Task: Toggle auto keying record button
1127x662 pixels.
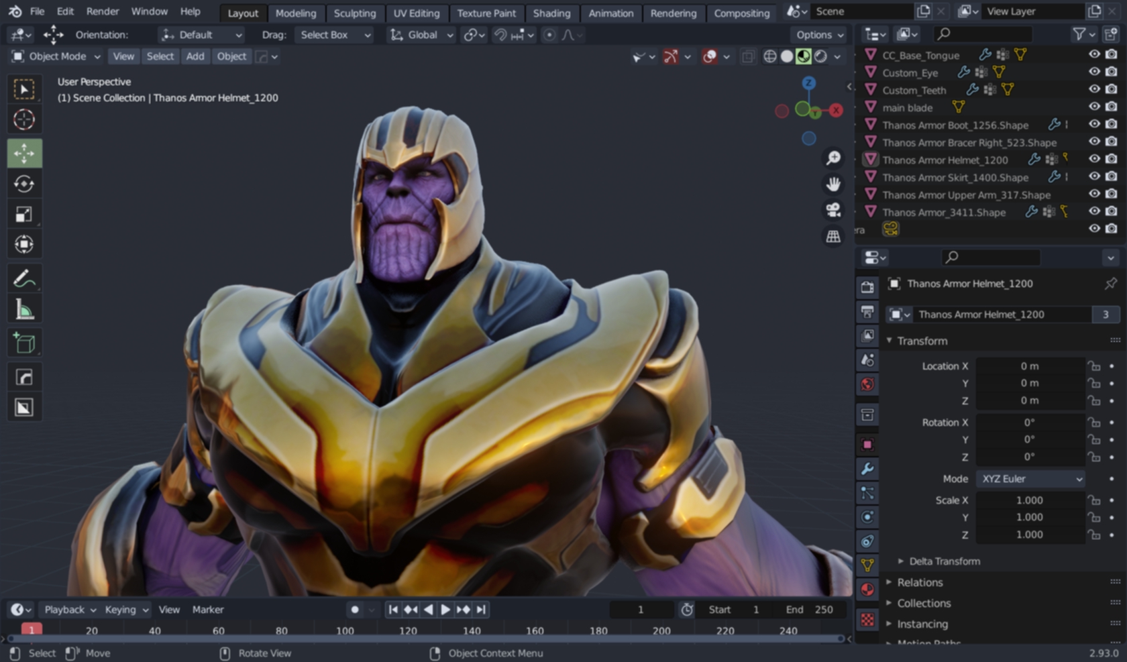Action: (355, 610)
